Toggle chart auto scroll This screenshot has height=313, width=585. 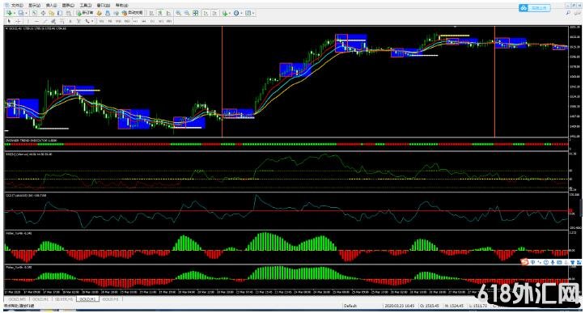tap(206, 13)
